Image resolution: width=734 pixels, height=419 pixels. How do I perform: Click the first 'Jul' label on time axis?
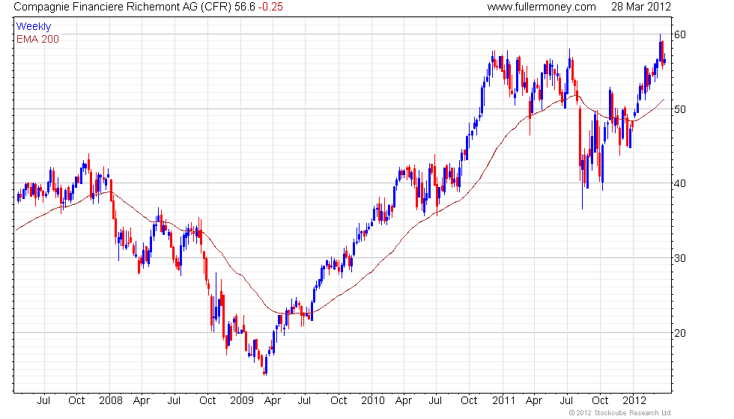[43, 400]
